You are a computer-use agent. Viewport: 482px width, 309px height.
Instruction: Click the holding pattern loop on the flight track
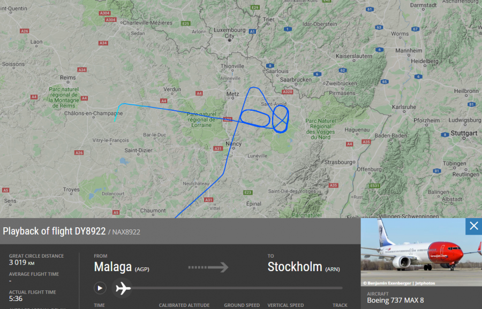280,119
